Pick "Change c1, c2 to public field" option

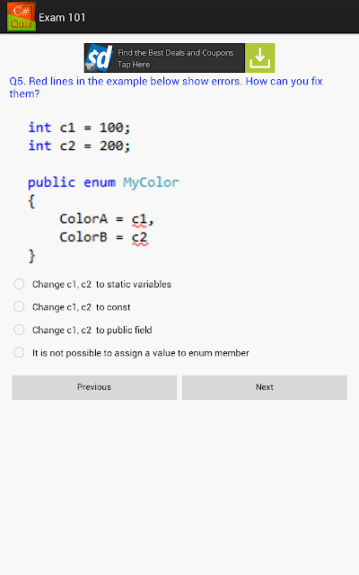click(x=83, y=330)
